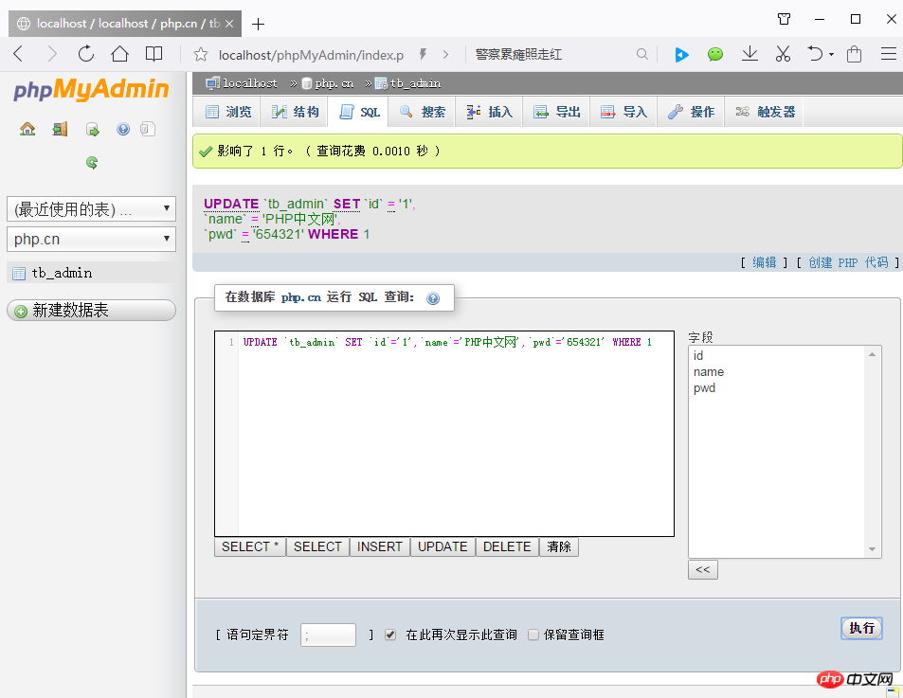Switch to the 结构 (Structure) tab

coord(295,112)
